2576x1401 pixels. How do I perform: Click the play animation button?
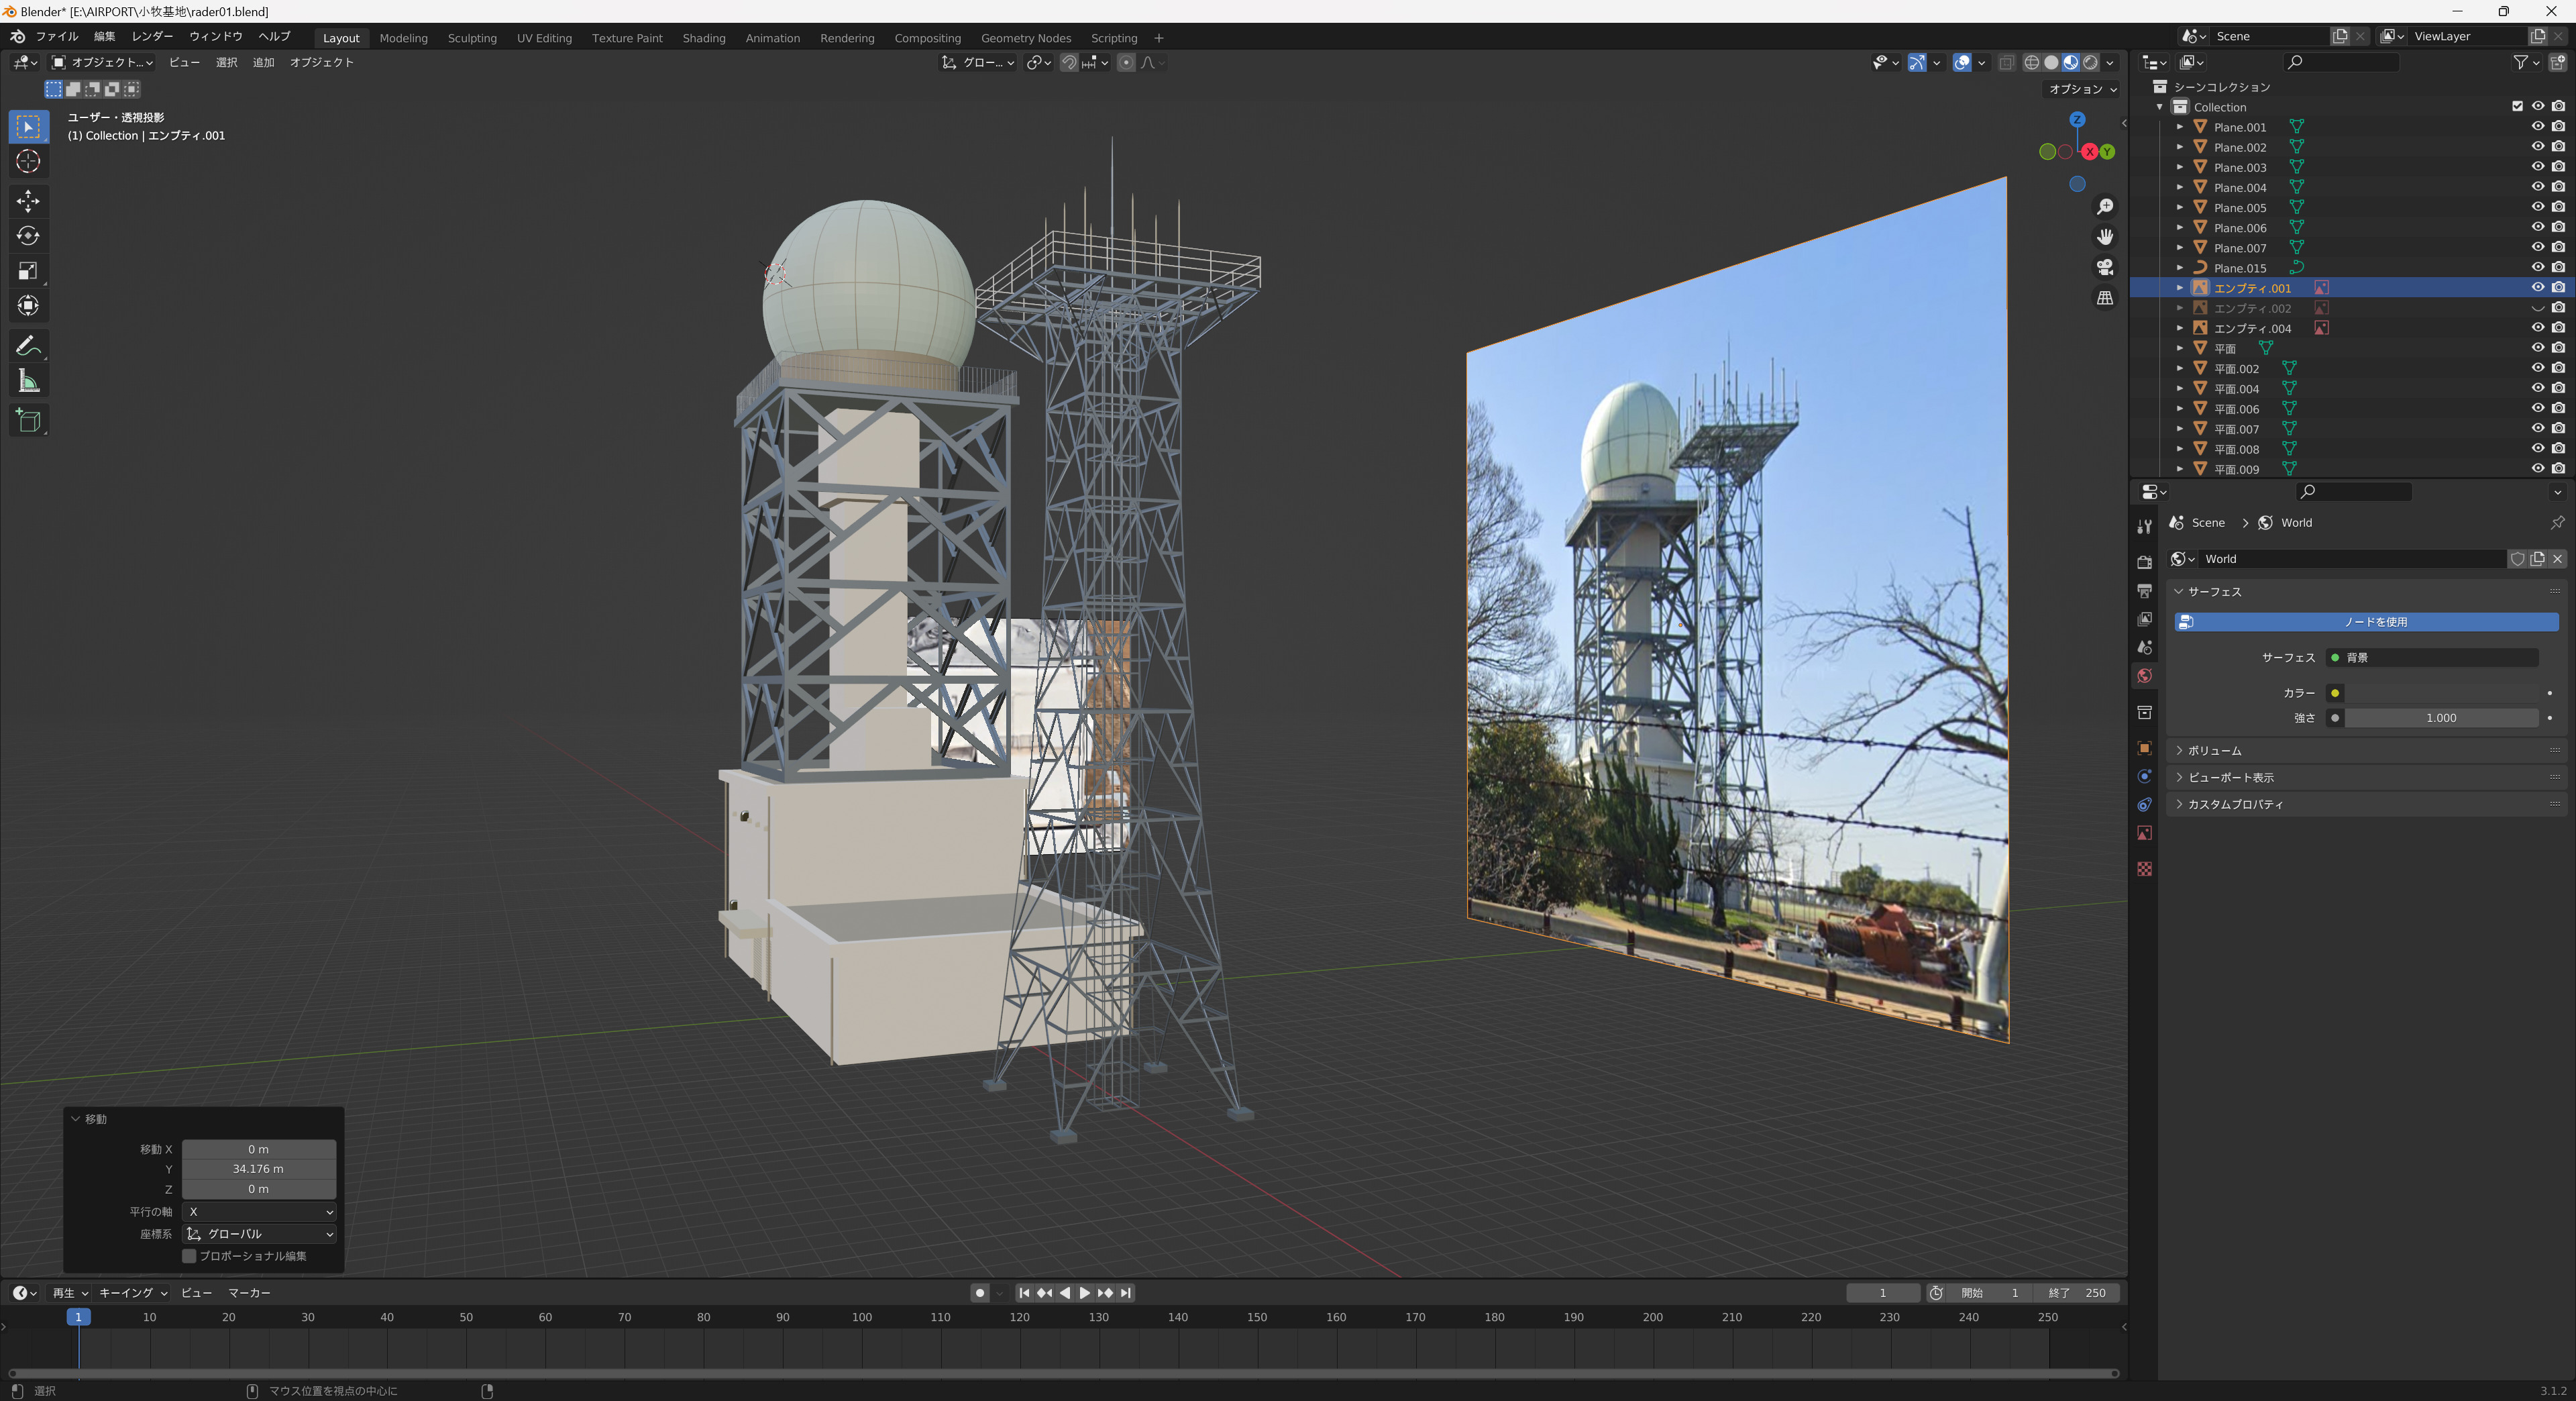(x=1084, y=1293)
